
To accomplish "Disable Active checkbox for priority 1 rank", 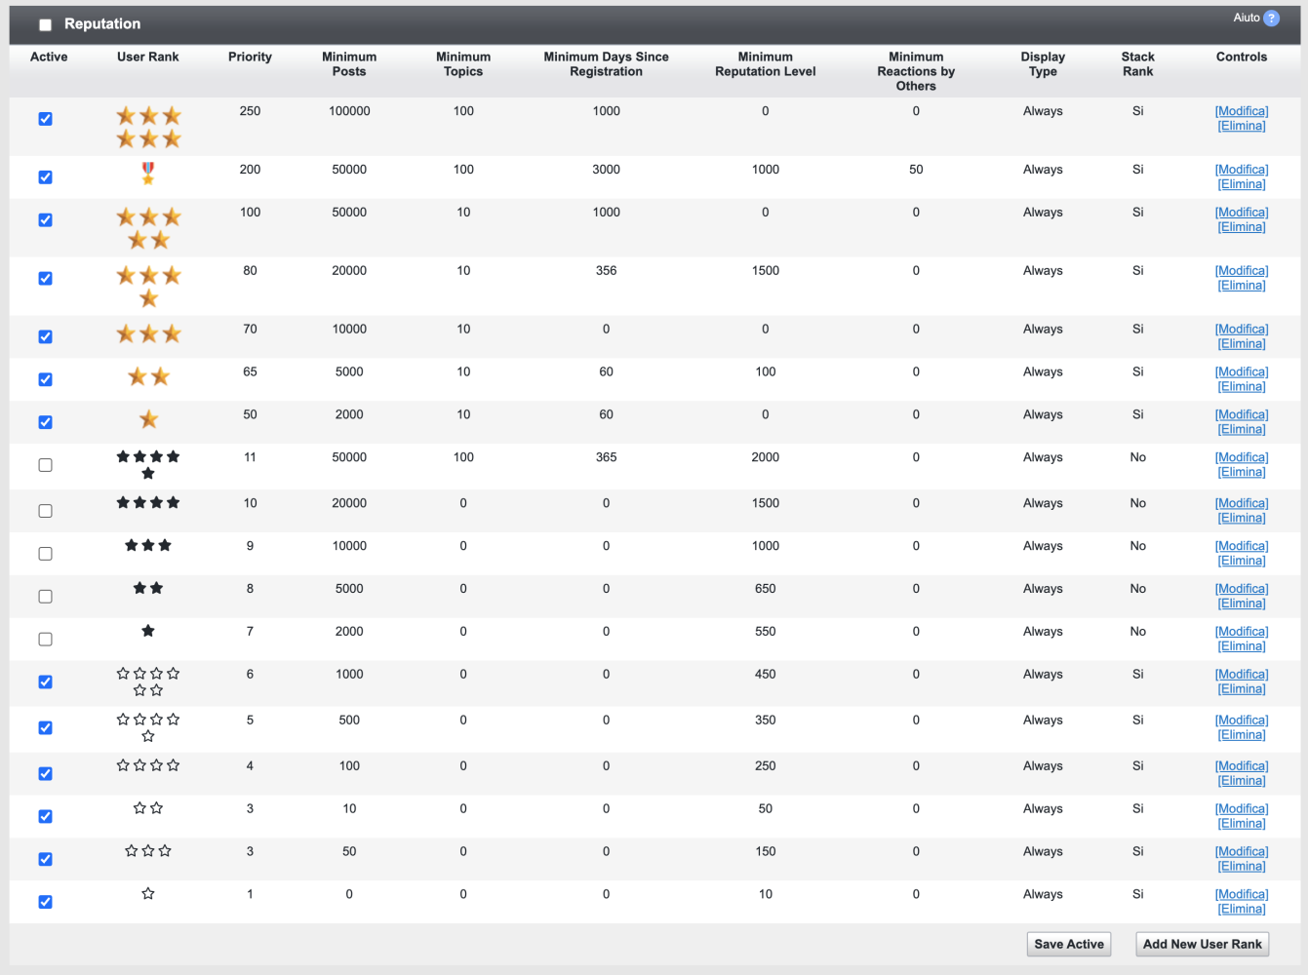I will point(45,902).
